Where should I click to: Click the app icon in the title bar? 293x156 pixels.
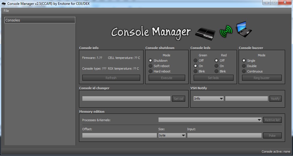4,4
